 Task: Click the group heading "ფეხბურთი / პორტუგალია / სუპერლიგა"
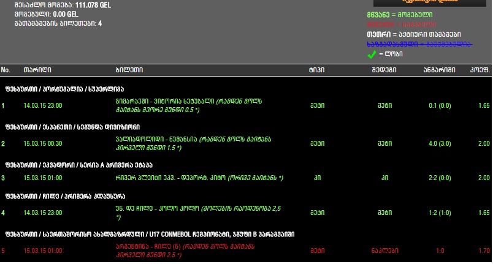point(64,89)
